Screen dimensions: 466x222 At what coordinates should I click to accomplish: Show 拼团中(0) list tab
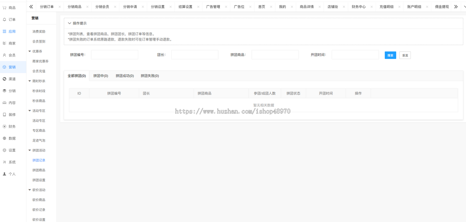(101, 76)
